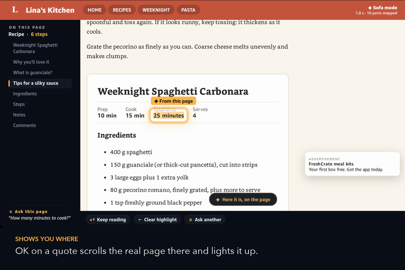The width and height of the screenshot is (405, 270).
Task: Click the 150 g guanciale ingredient line
Action: tap(183, 164)
